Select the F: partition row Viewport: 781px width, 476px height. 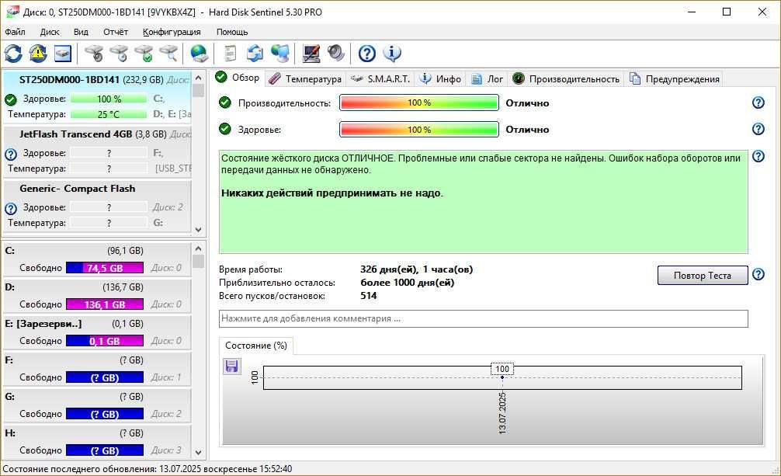pyautogui.click(x=97, y=369)
